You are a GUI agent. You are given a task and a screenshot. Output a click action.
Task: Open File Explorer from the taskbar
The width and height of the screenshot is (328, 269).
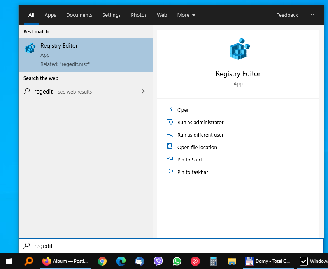pos(232,261)
